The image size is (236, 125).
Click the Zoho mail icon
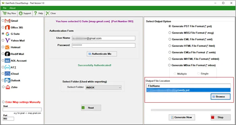pos(8,87)
